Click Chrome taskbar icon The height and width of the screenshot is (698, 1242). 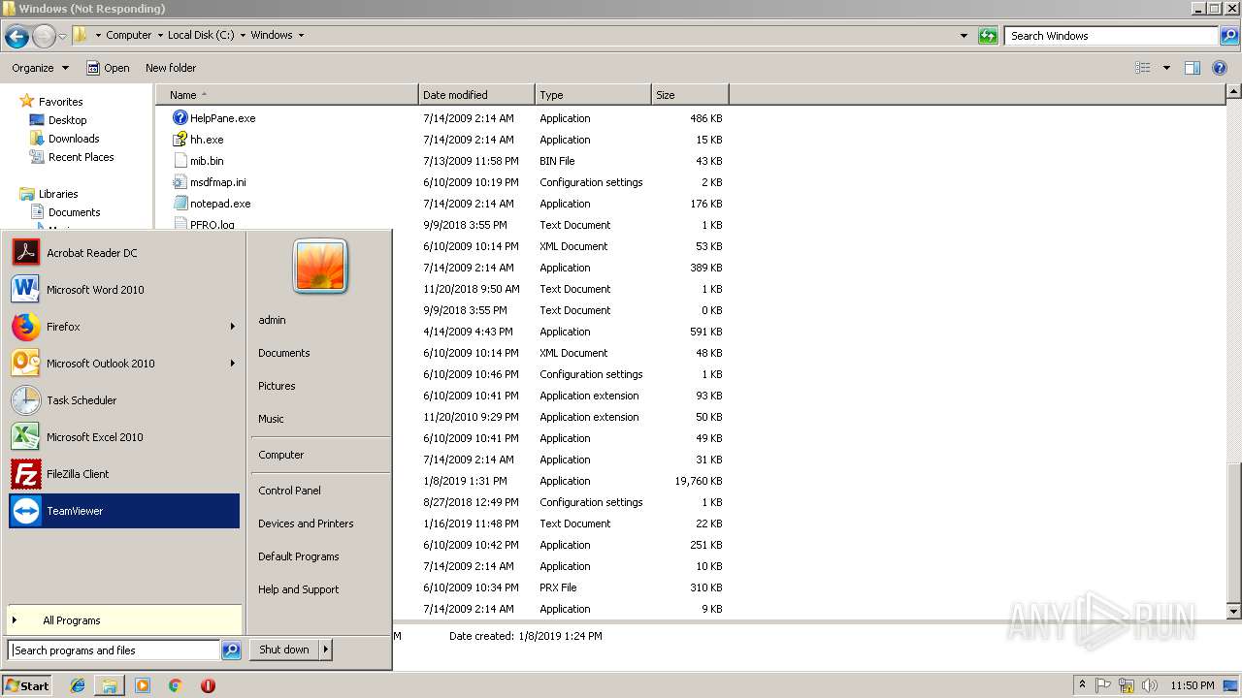(x=176, y=685)
